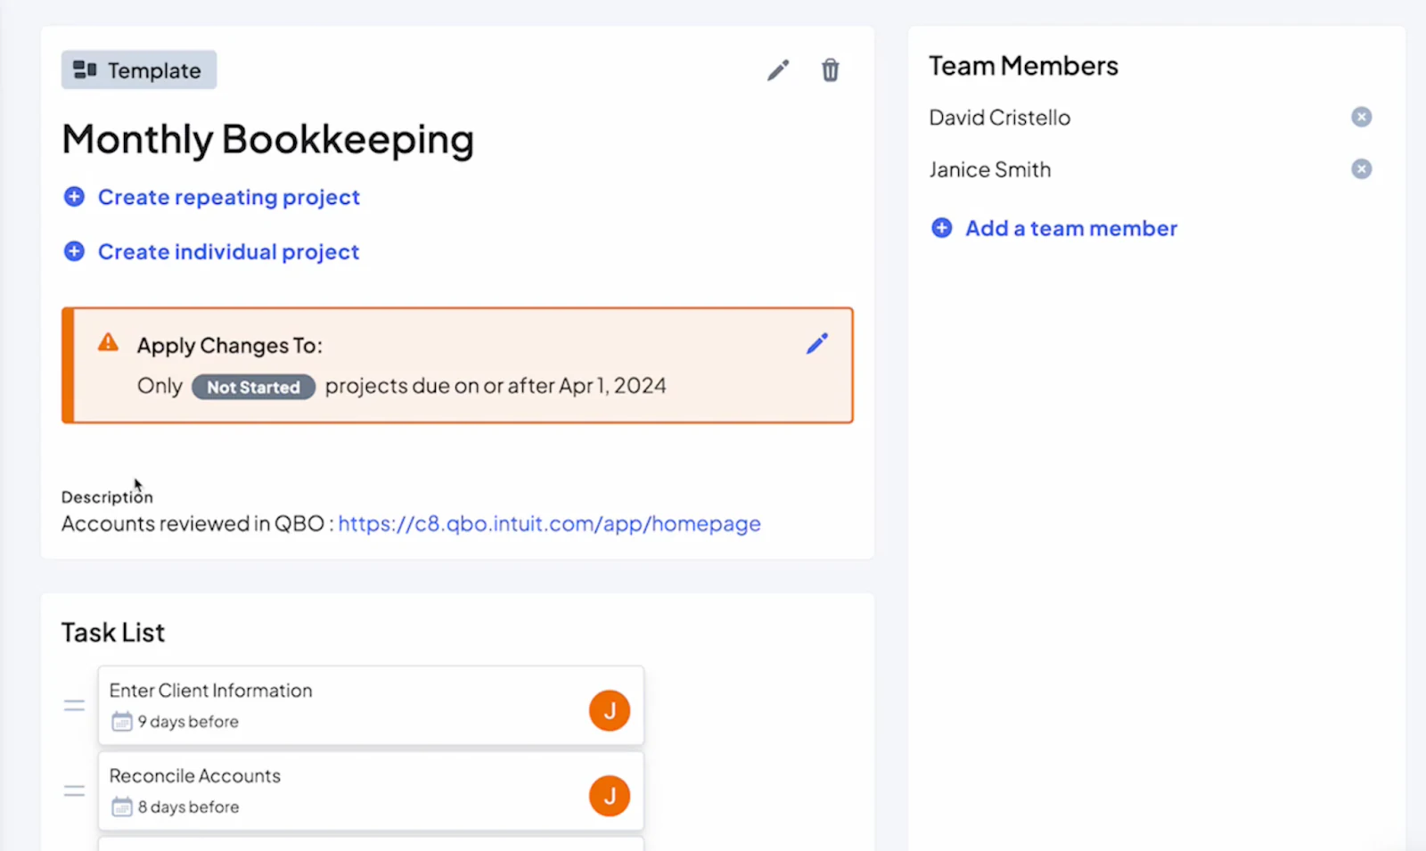Viewport: 1426px width, 851px height.
Task: Click the assignee avatar J on Reconcile Accounts
Action: [x=610, y=796]
